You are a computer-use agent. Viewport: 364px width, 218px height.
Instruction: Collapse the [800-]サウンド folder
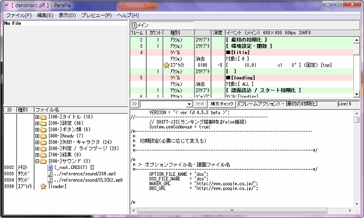tap(37, 161)
